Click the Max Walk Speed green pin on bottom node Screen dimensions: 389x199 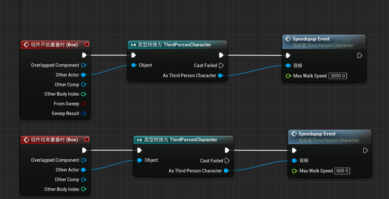point(294,171)
